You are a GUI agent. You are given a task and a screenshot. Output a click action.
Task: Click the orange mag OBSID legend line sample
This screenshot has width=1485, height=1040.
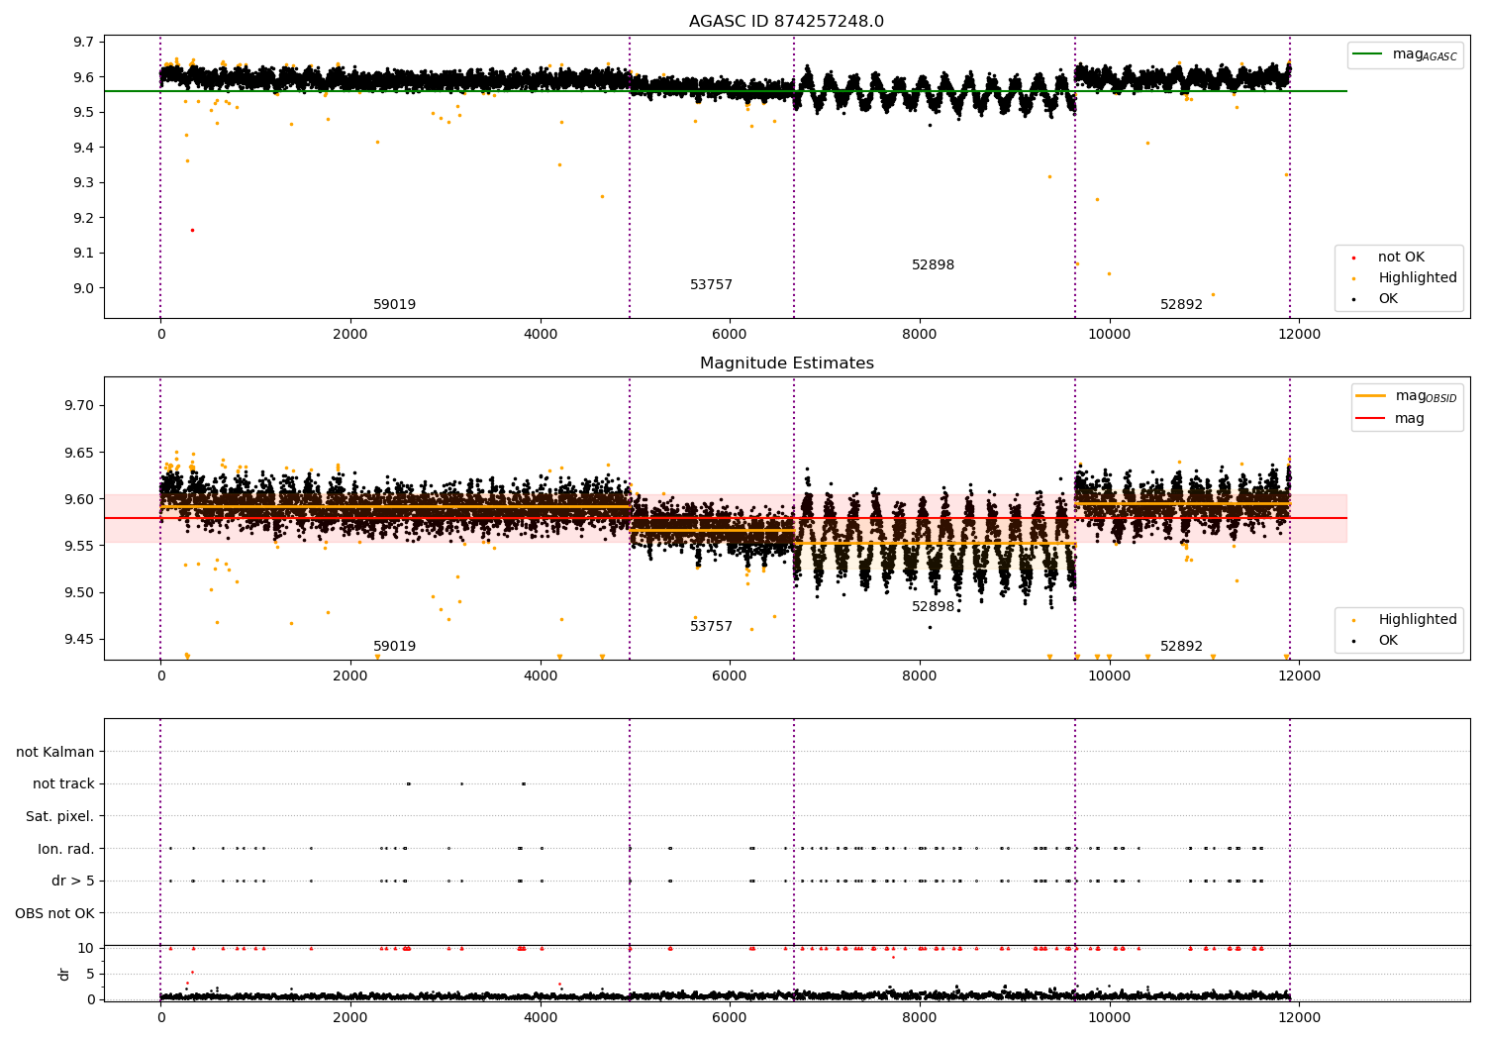coord(1371,396)
